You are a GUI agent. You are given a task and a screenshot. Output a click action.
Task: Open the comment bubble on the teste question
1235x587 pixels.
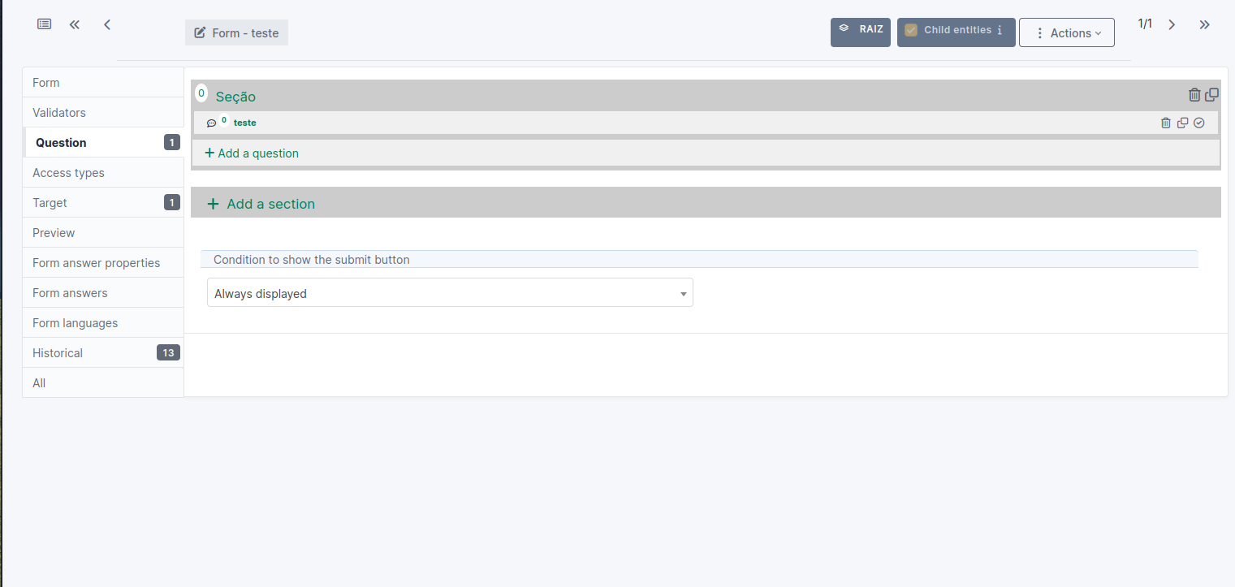[211, 122]
